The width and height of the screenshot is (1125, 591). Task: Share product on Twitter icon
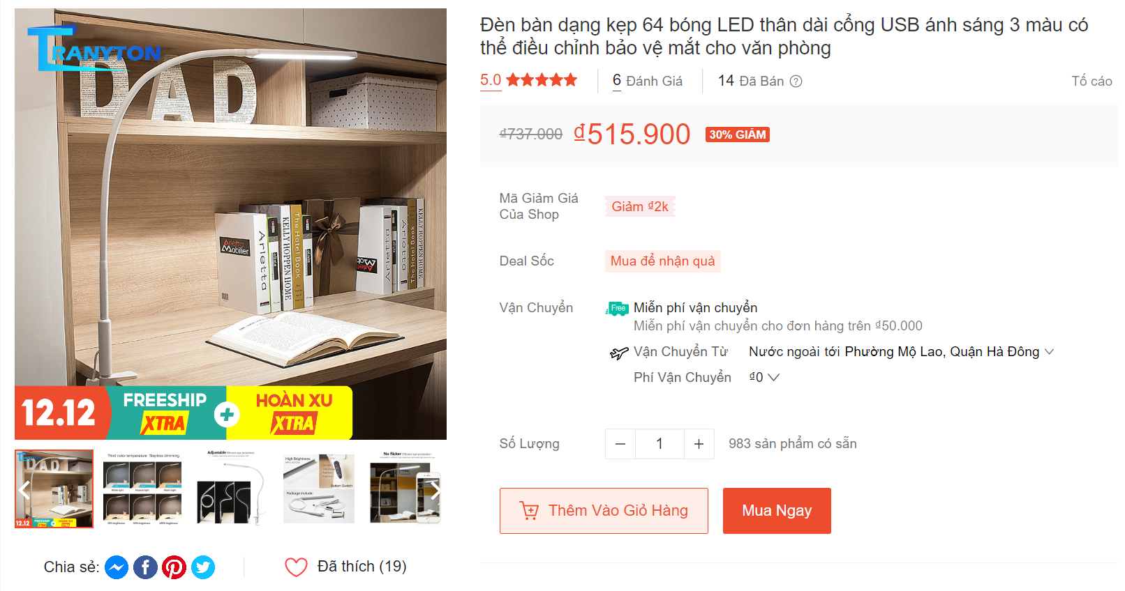point(203,567)
